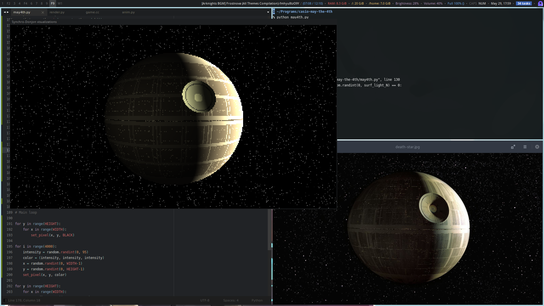Toggle the sidebar icon in editor status bar
The image size is (544, 306).
click(5, 300)
